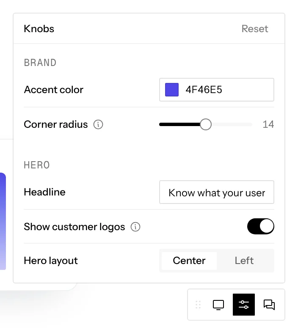Click the Corner radius slider handle
298x330 pixels.
pyautogui.click(x=206, y=124)
